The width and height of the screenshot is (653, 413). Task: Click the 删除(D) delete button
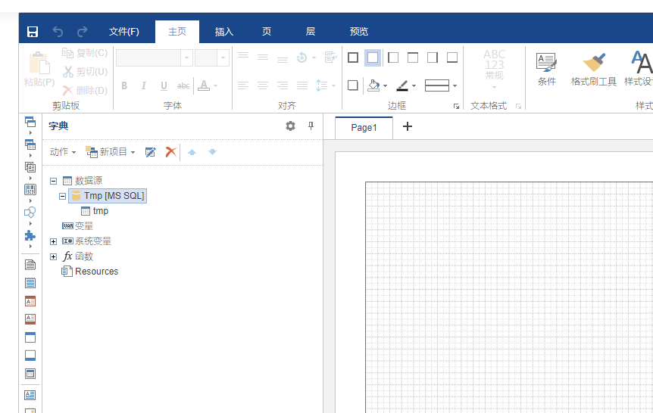(x=85, y=90)
